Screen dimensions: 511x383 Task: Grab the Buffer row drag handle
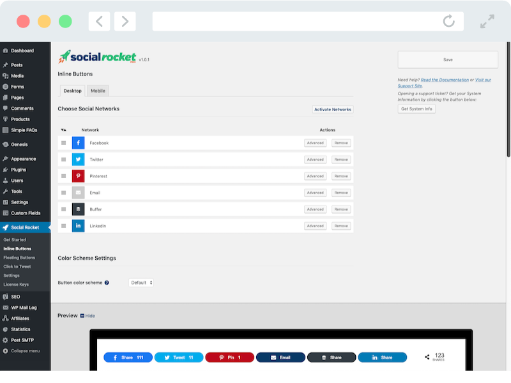63,209
